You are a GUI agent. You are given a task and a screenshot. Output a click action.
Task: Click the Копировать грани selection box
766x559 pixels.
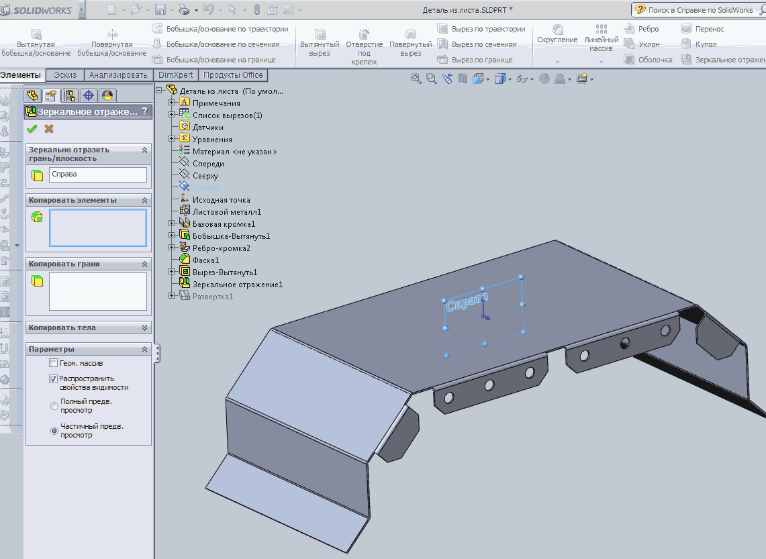coord(98,291)
